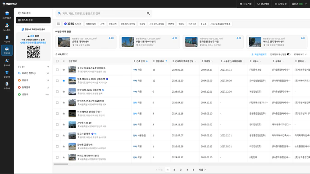Star the 수성구 청솔로가로주택 아파트 row
The width and height of the screenshot is (310, 174).
[x=64, y=70]
